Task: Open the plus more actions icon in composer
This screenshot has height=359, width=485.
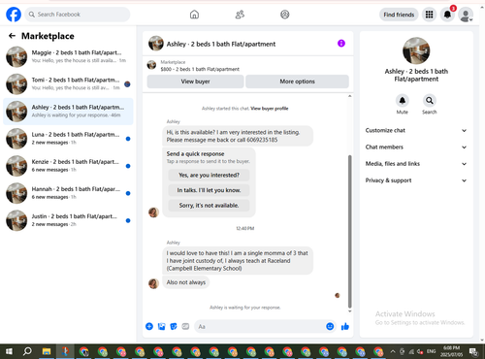Action: click(149, 326)
